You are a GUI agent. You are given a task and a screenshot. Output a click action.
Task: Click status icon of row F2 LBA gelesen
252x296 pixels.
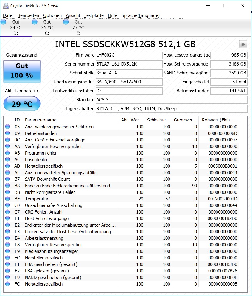tap(7, 271)
